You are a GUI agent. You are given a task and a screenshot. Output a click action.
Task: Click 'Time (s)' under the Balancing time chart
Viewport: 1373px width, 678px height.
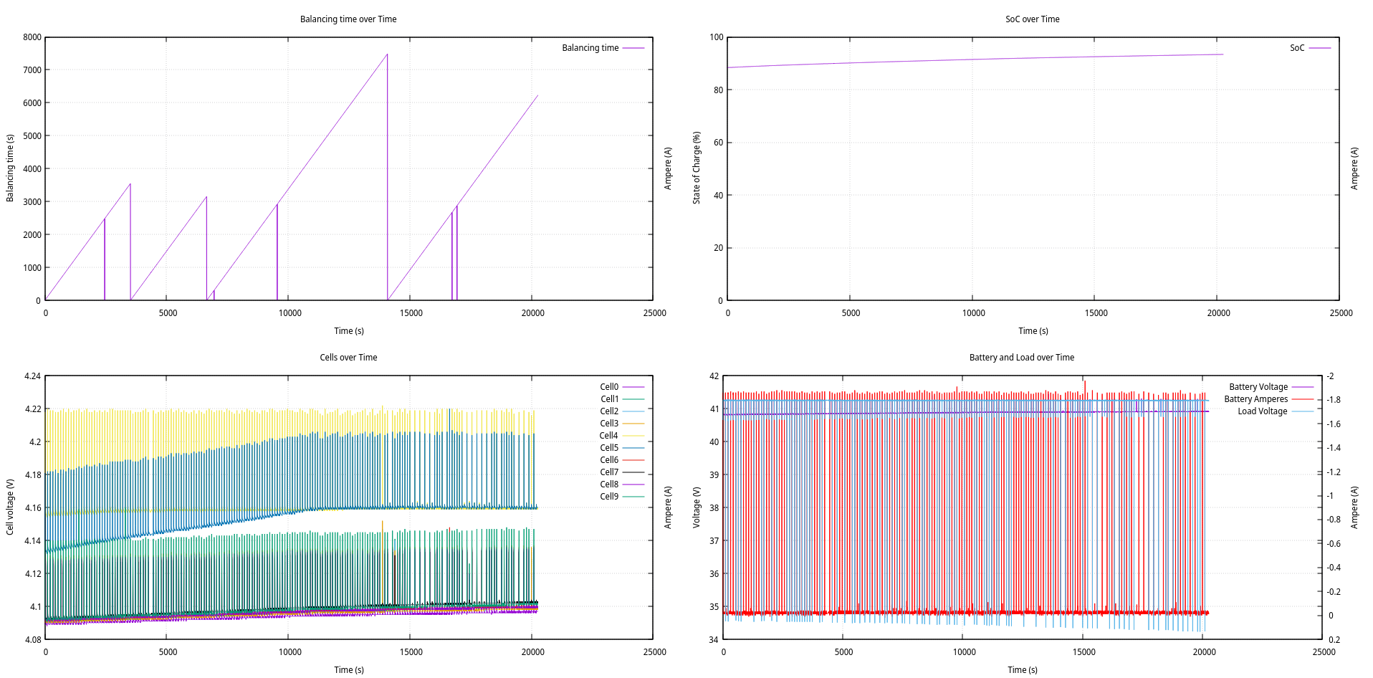[x=349, y=331]
